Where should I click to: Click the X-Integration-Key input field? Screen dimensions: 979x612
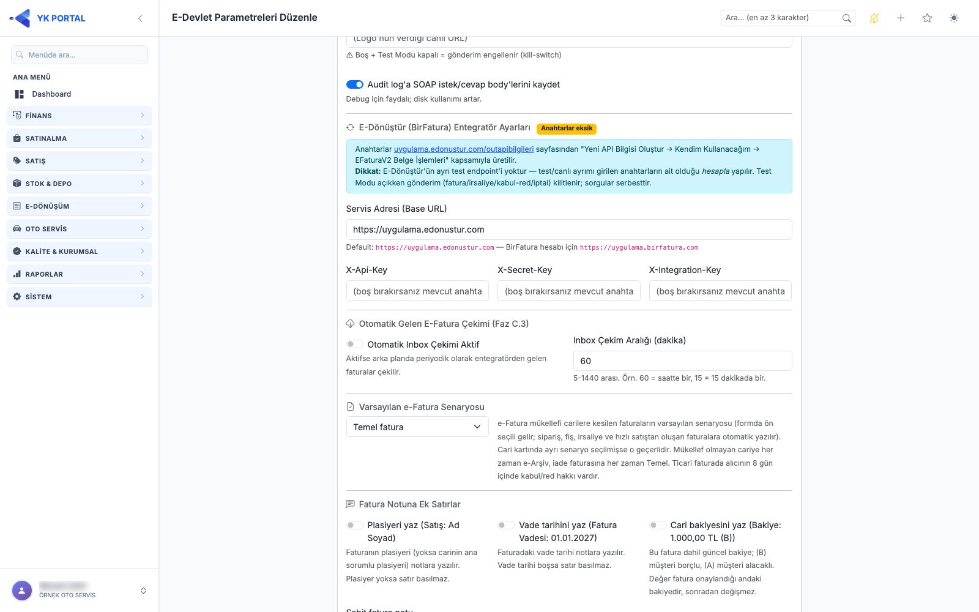tap(720, 291)
